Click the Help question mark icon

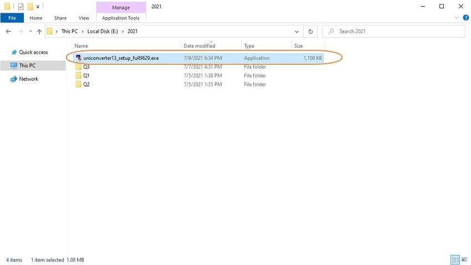465,18
